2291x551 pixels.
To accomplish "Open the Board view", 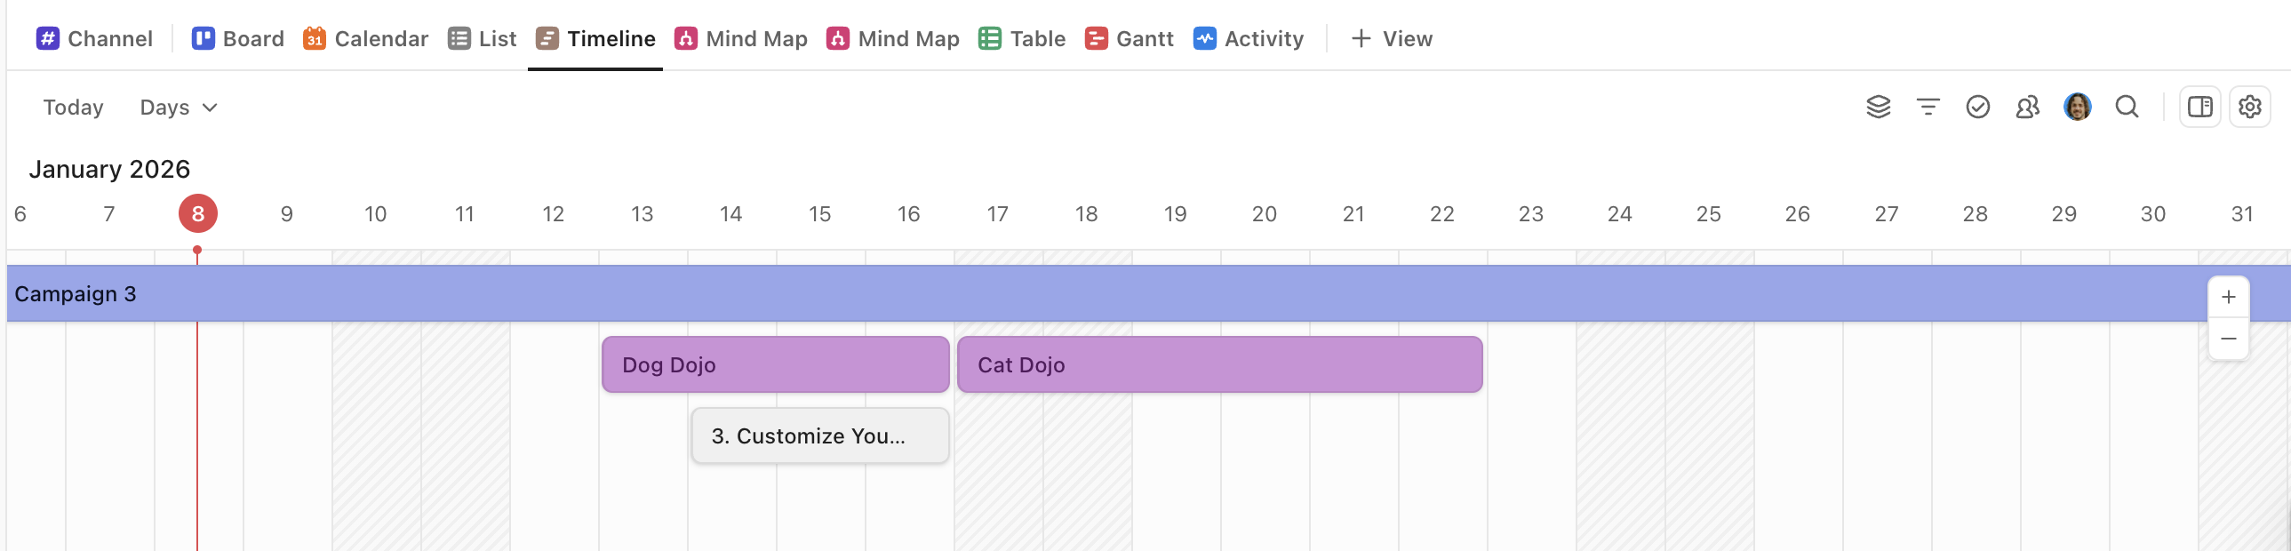I will (x=236, y=38).
